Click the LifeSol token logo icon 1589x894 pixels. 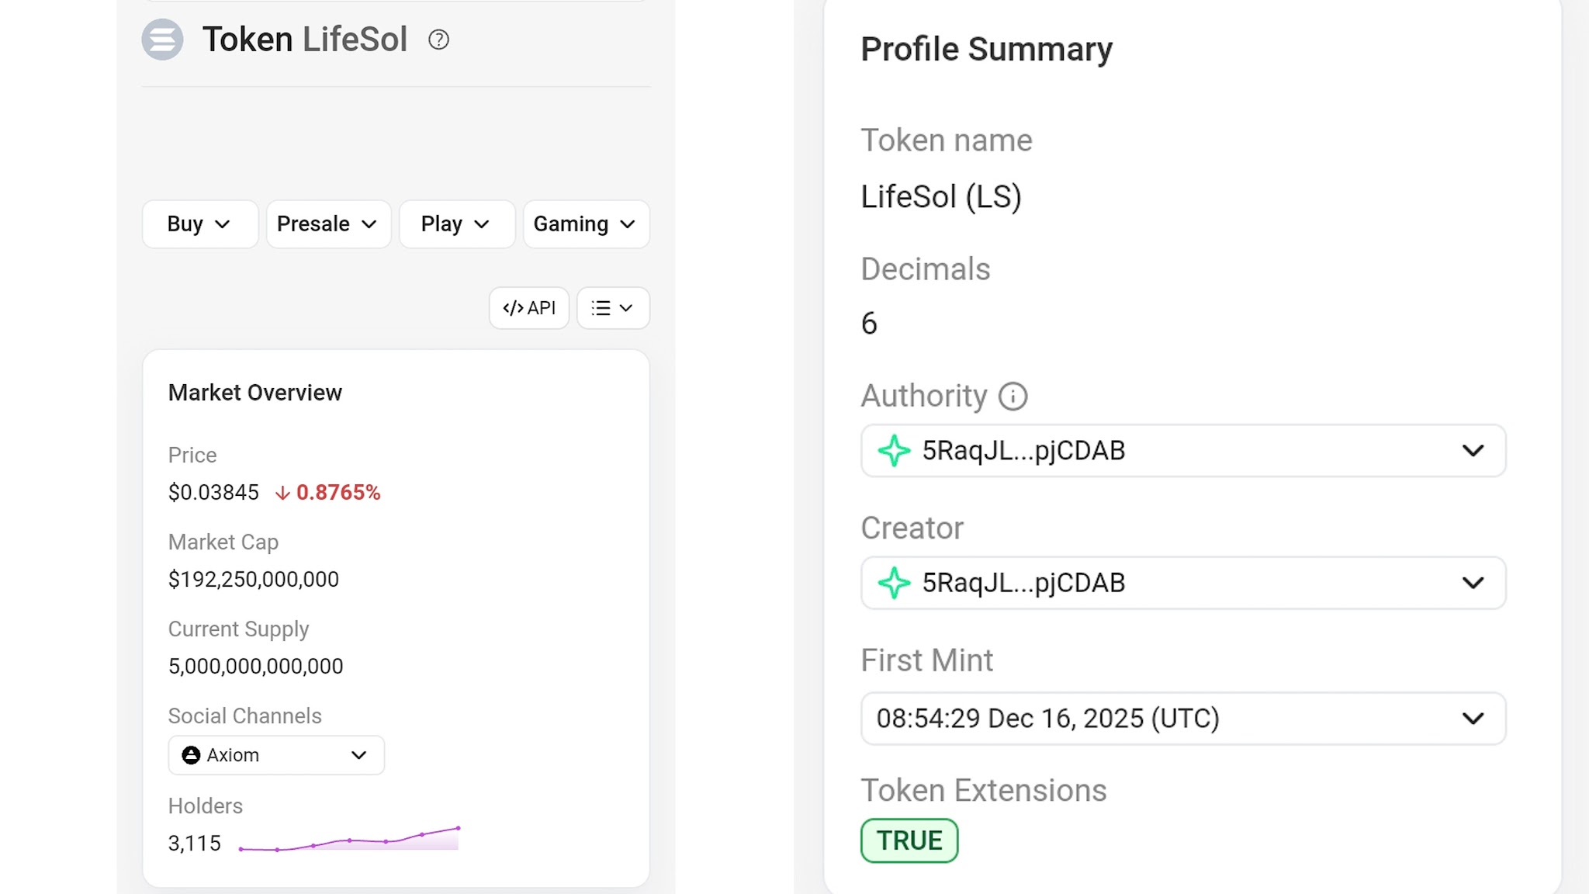(x=162, y=40)
